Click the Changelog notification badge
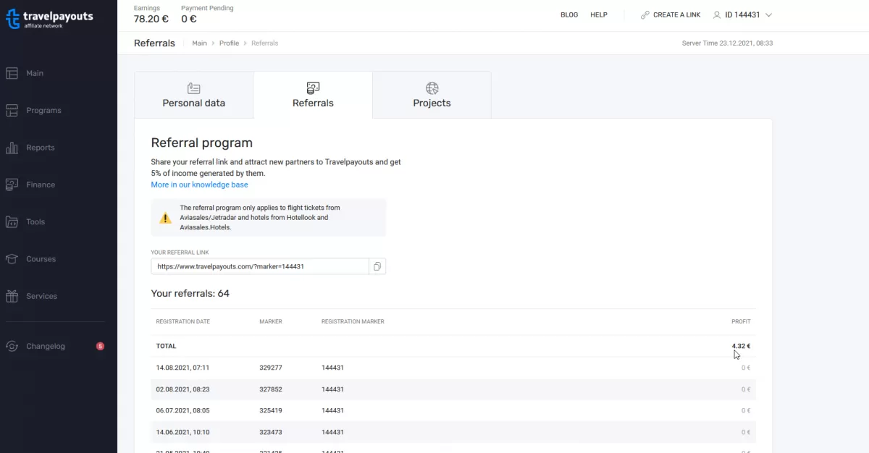869x453 pixels. [100, 346]
